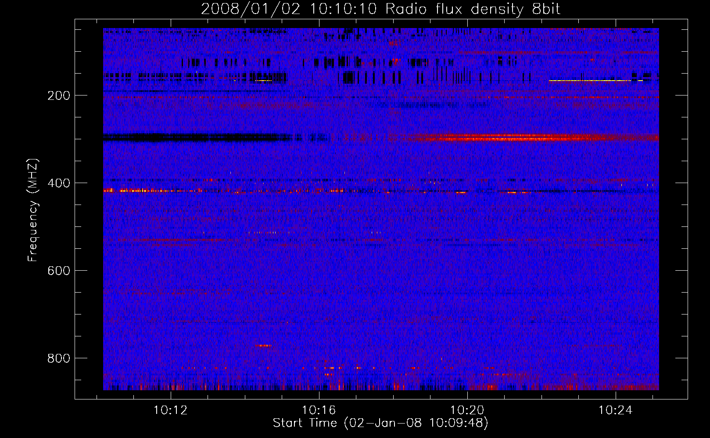This screenshot has width=710, height=438.
Task: Click the 10:12 time tick label
Action: [171, 410]
